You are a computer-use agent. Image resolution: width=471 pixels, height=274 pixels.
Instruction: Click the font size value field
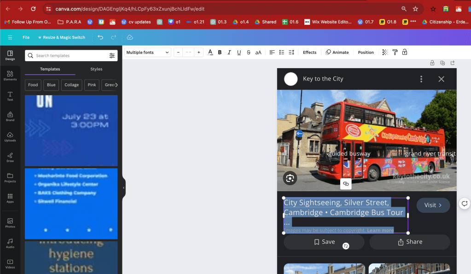[188, 52]
